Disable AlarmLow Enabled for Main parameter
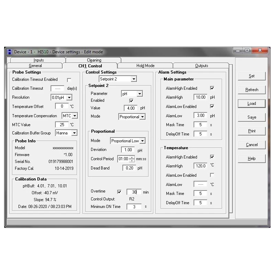The width and height of the screenshot is (275, 275). pos(212,107)
